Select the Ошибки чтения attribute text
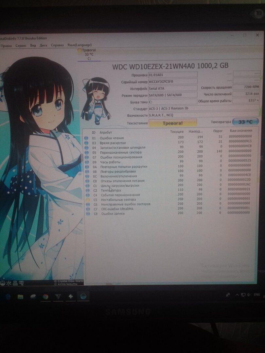Viewport: 265px width, 353px height. (112, 138)
